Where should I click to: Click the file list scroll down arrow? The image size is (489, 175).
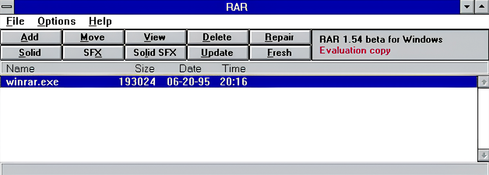click(483, 156)
